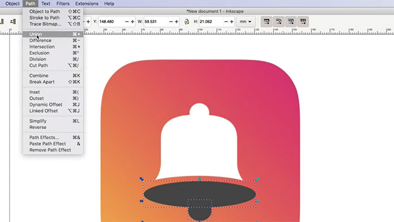Select the dark bell clapper shape

[x=199, y=215]
